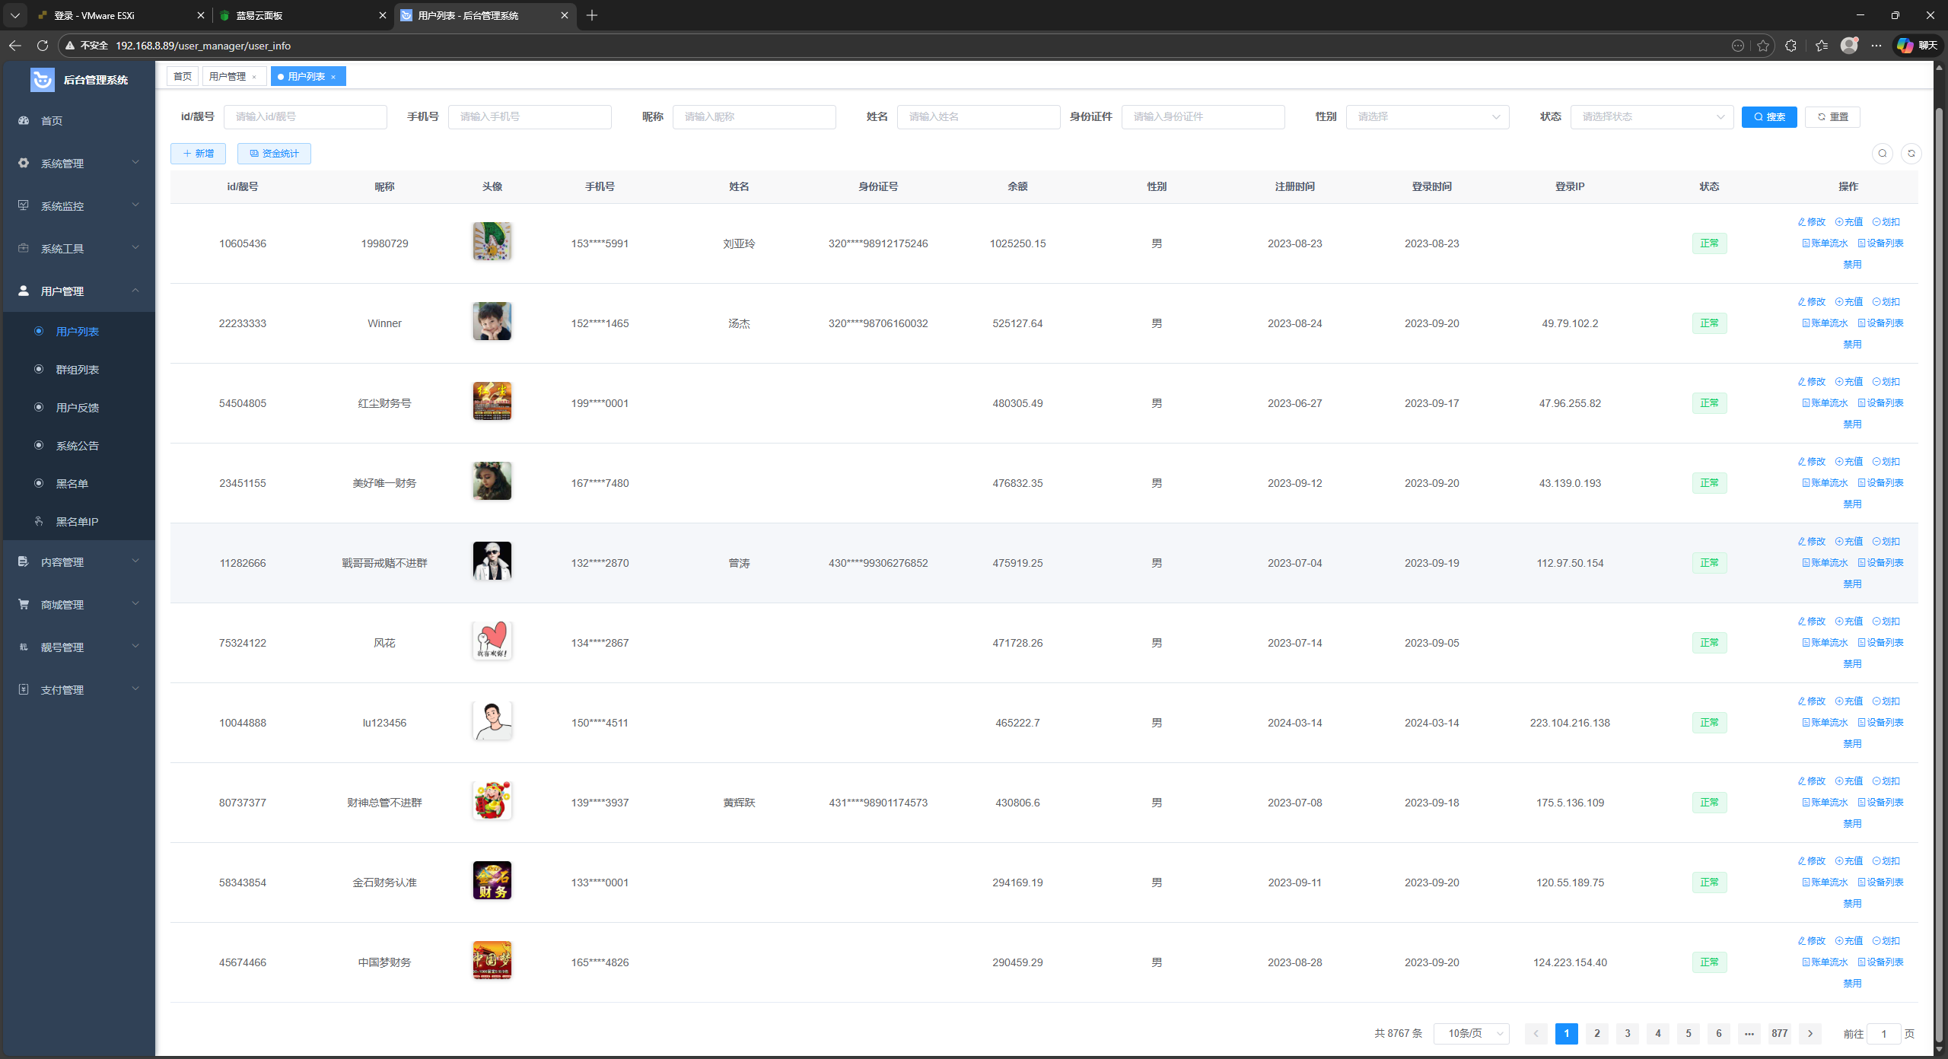Screen dimensions: 1948x1059
Task: Click the 手机号 search input field
Action: click(530, 116)
